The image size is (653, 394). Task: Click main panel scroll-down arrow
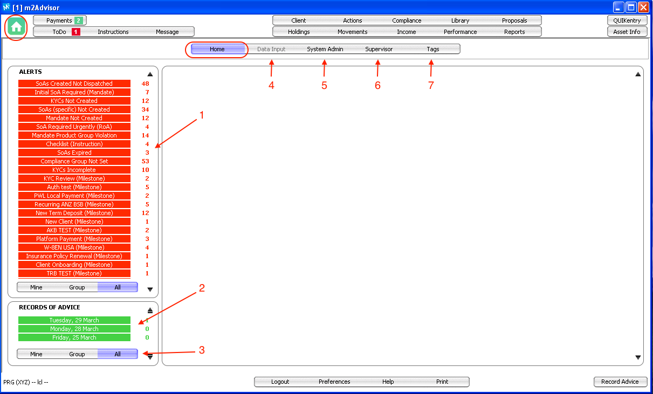638,357
